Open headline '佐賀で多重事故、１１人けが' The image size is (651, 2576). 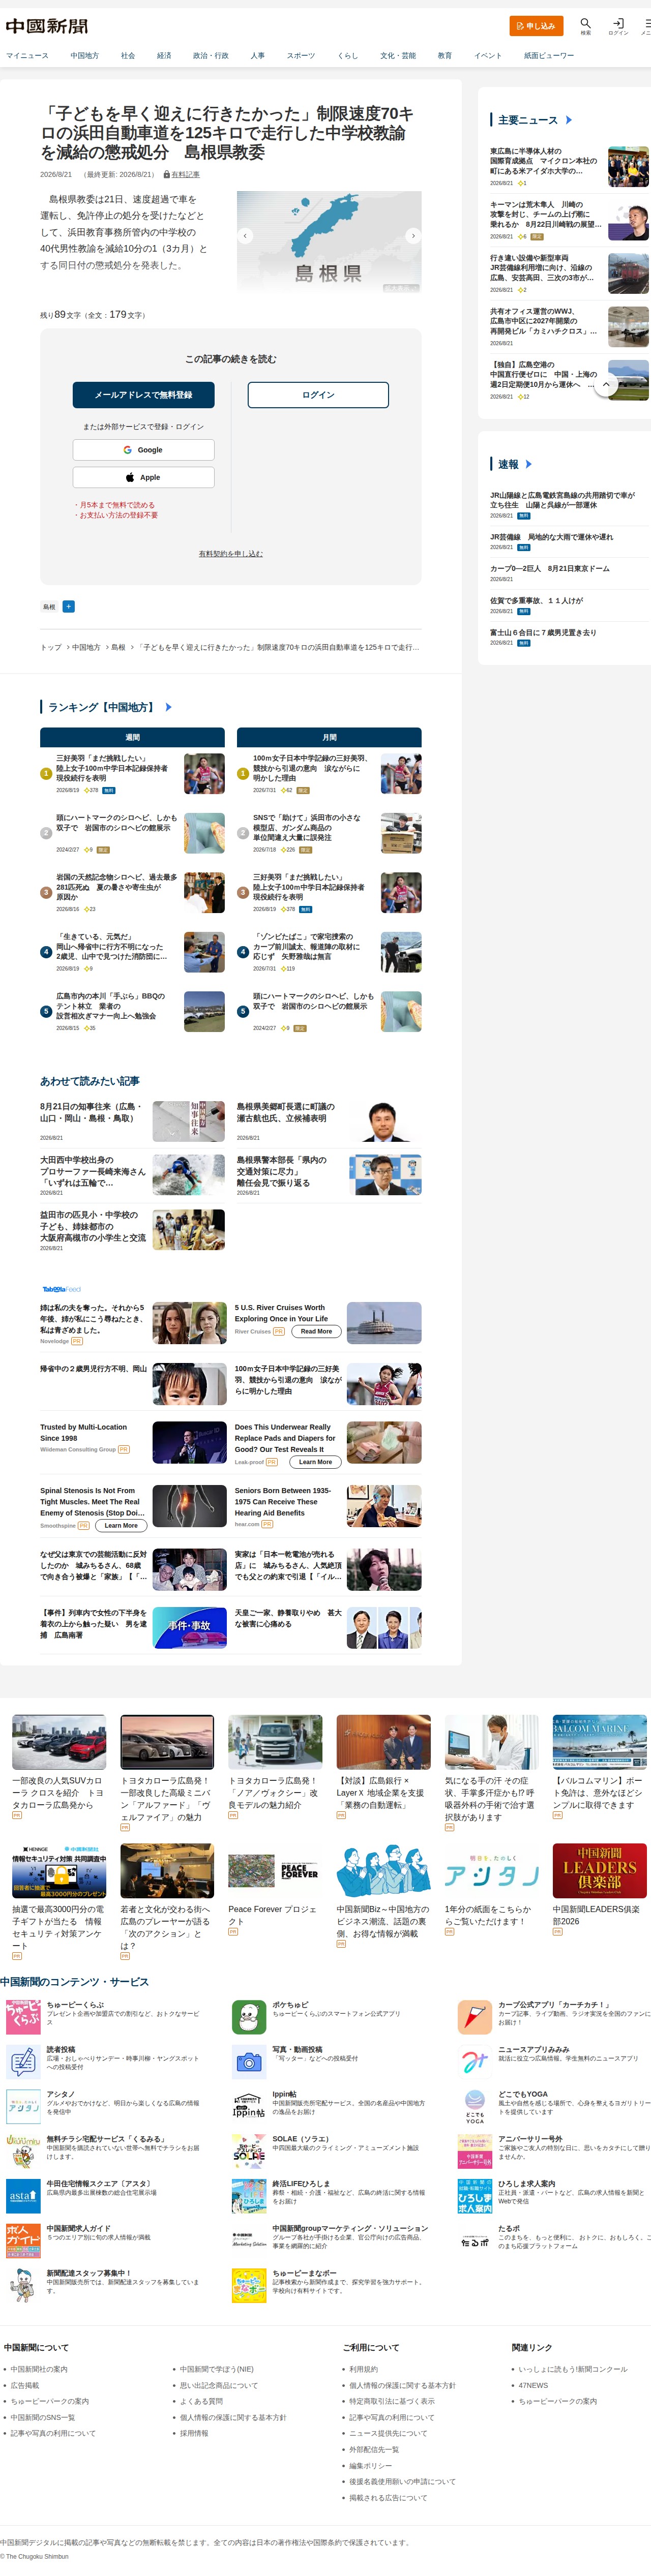pos(536,600)
